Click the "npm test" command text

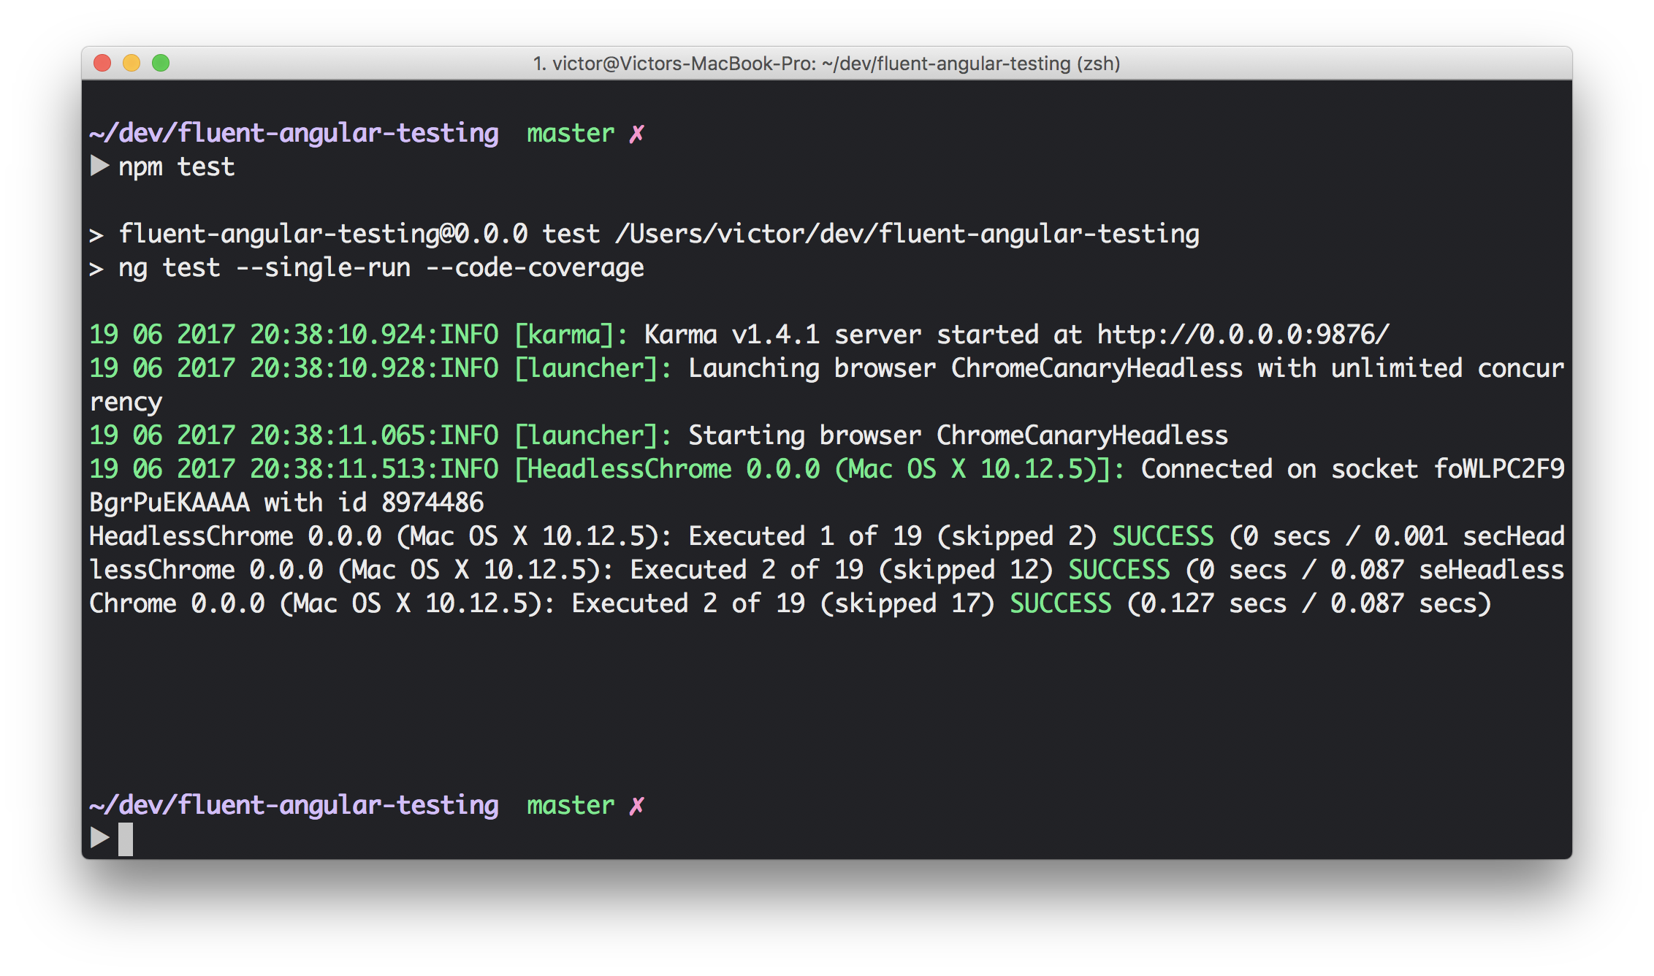(176, 167)
